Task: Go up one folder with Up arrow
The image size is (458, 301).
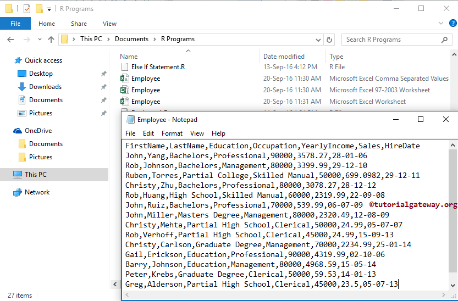Action: [51, 40]
